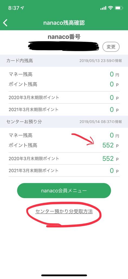
Task: Tap the location arrow in status bar
Action: (x=22, y=8)
